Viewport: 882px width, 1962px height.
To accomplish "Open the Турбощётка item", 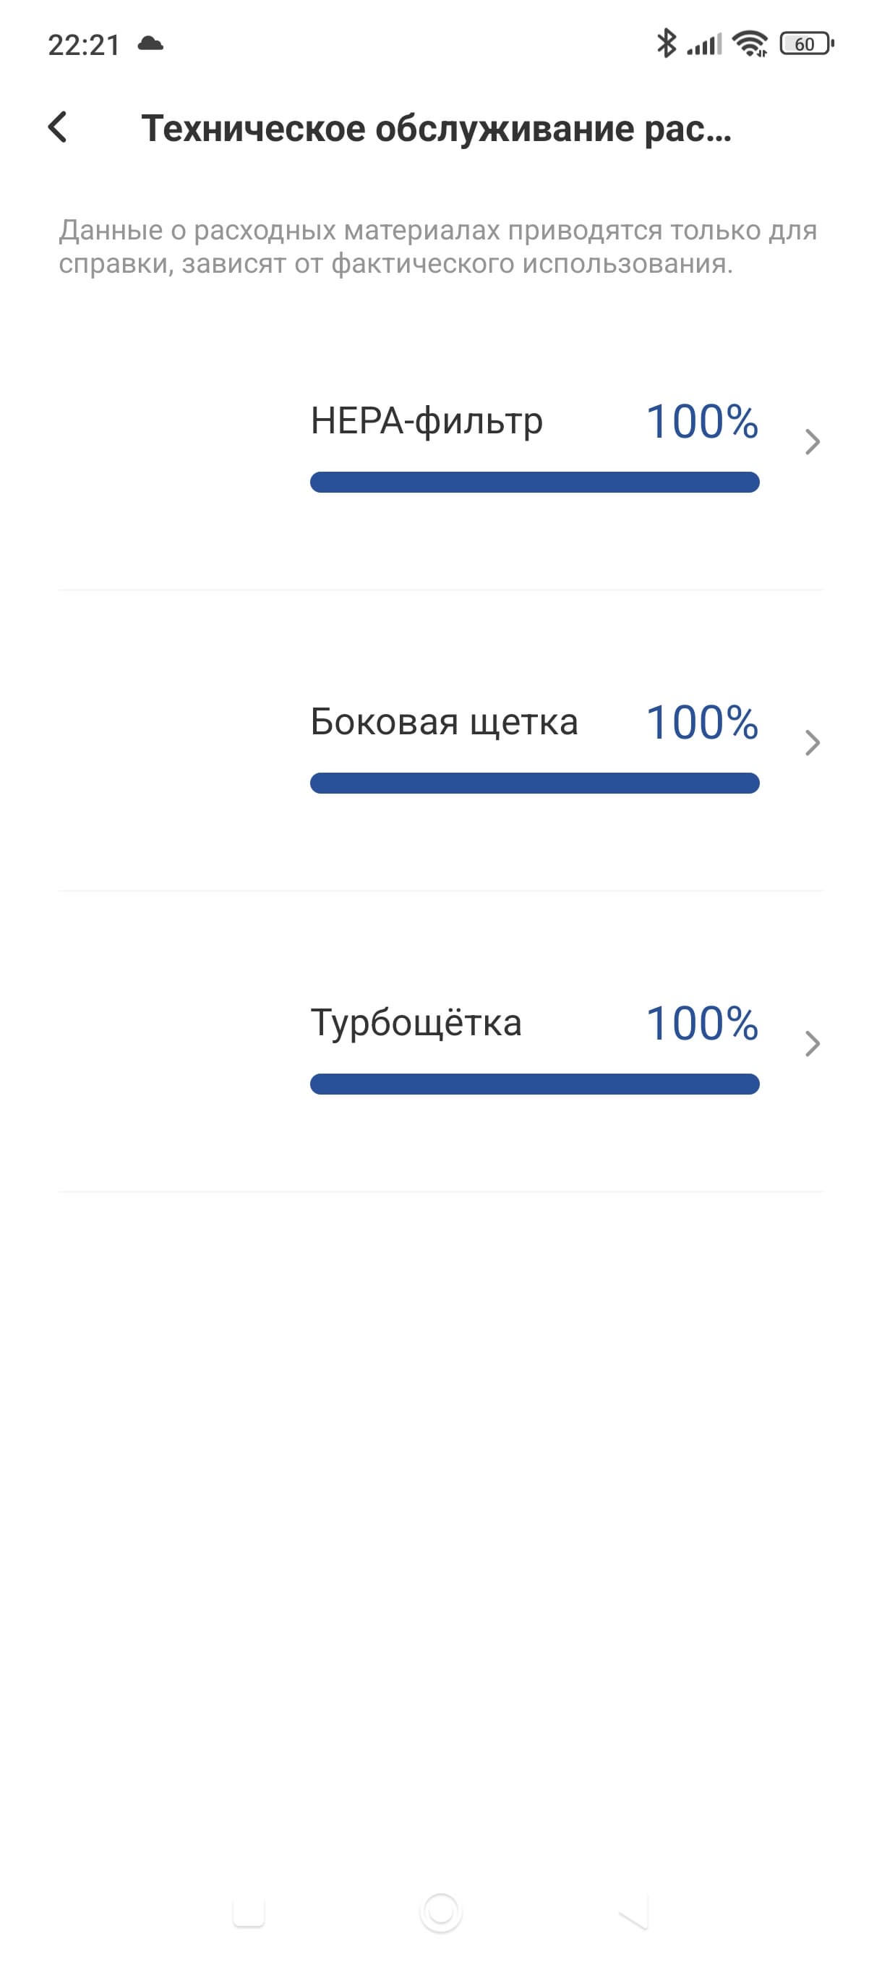I will click(416, 1022).
